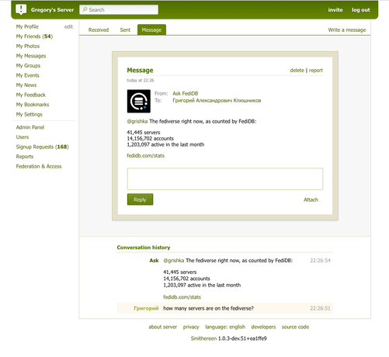This screenshot has width=389, height=357.
Task: Send the reply with Reply button
Action: pos(140,199)
